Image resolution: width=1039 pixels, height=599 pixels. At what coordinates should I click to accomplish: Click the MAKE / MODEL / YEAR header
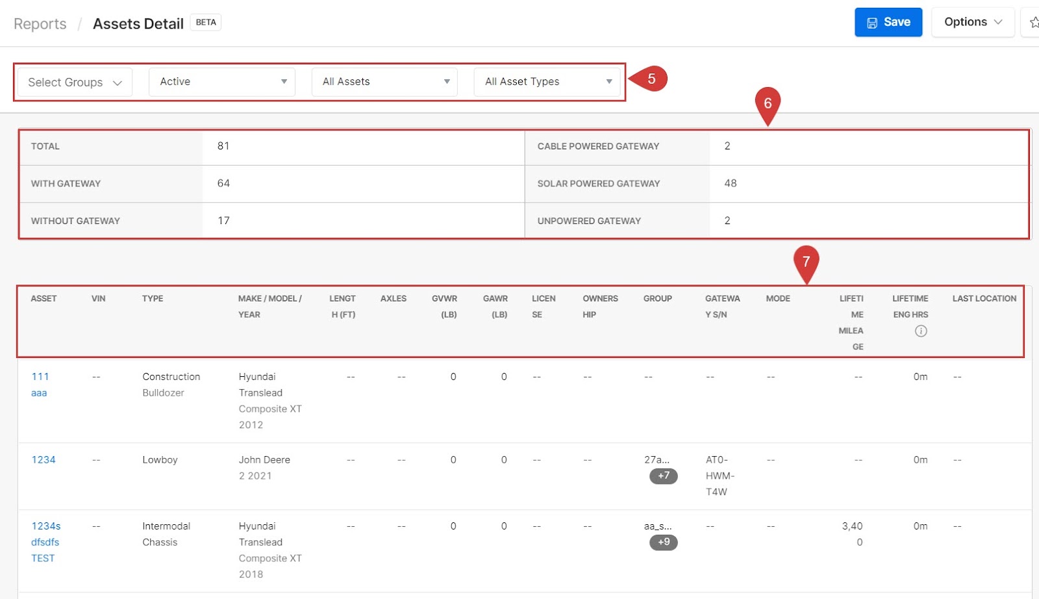(269, 307)
